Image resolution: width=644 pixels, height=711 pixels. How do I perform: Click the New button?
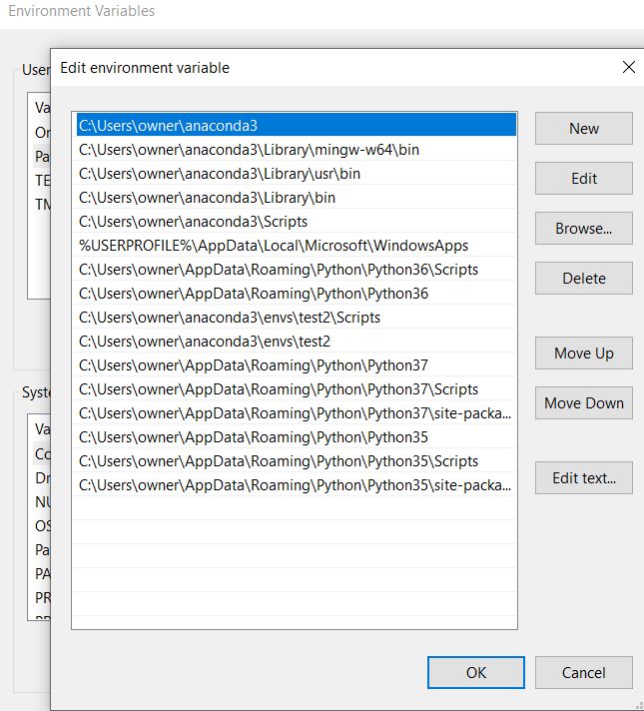click(584, 129)
